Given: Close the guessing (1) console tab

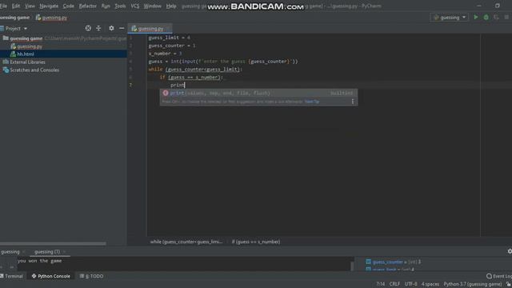Looking at the screenshot, I should pyautogui.click(x=64, y=252).
